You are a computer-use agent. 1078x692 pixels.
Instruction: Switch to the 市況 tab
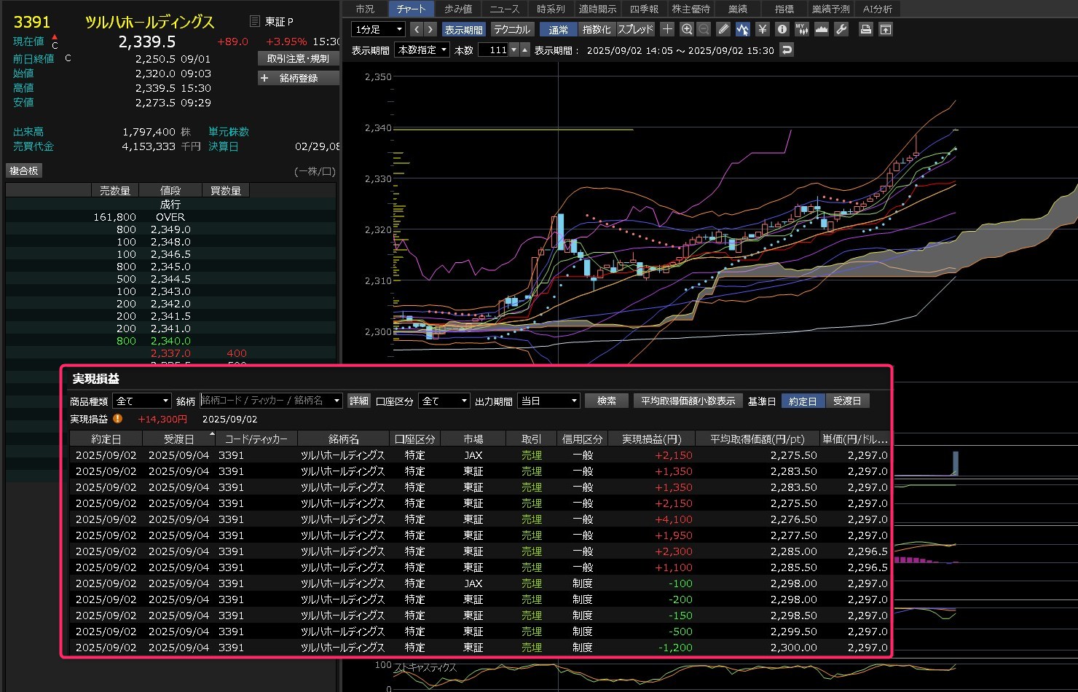coord(365,9)
